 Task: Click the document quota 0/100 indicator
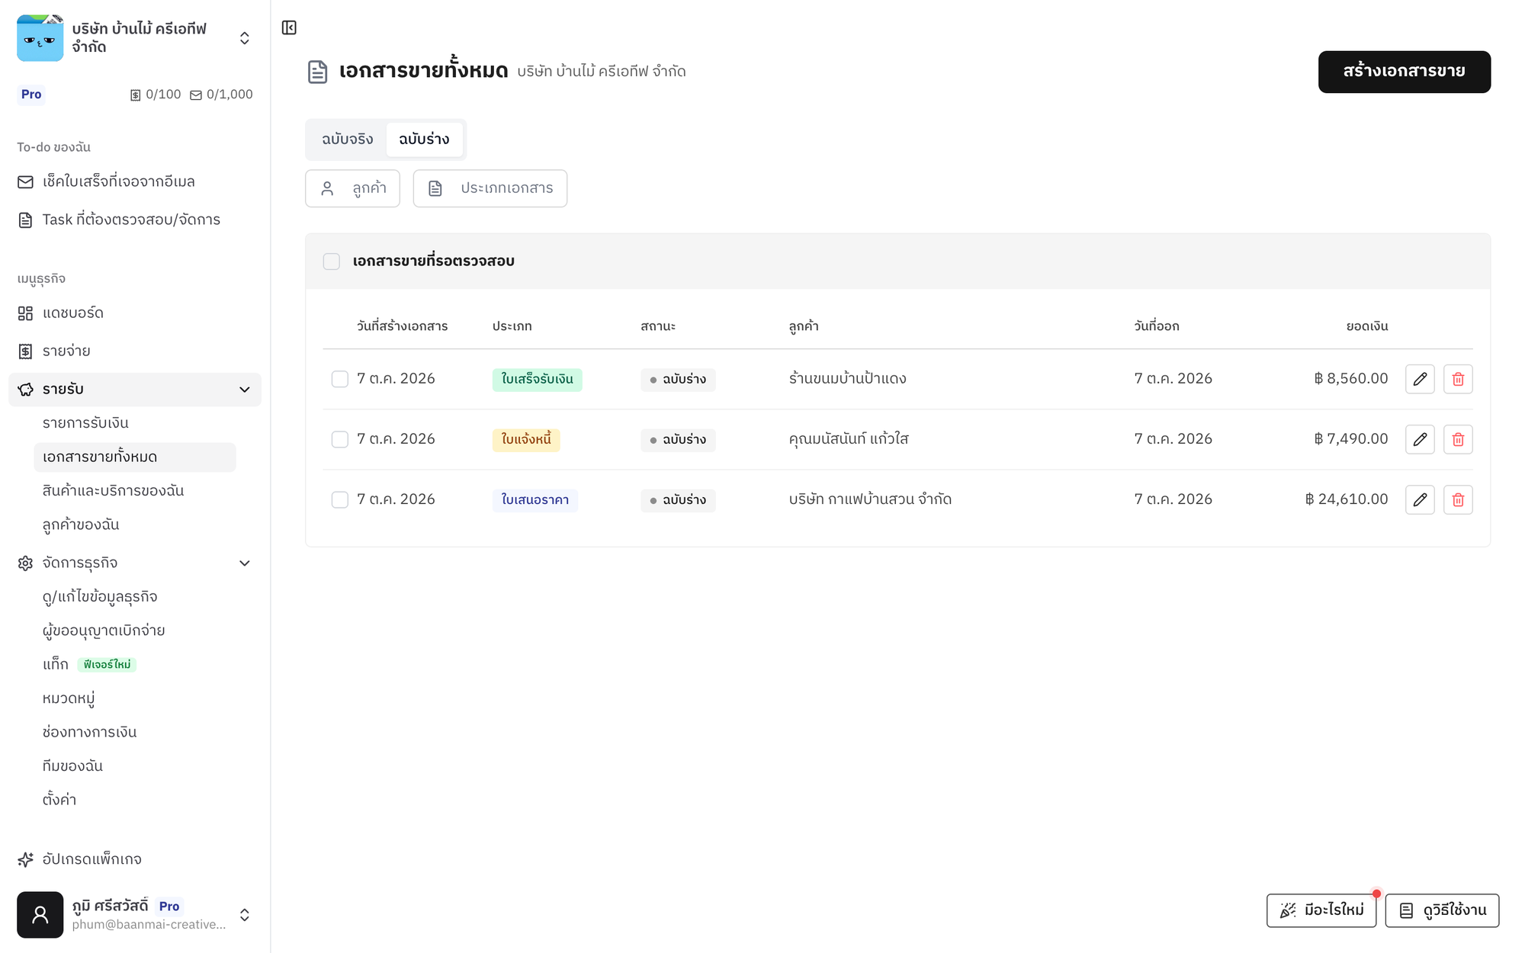coord(156,95)
